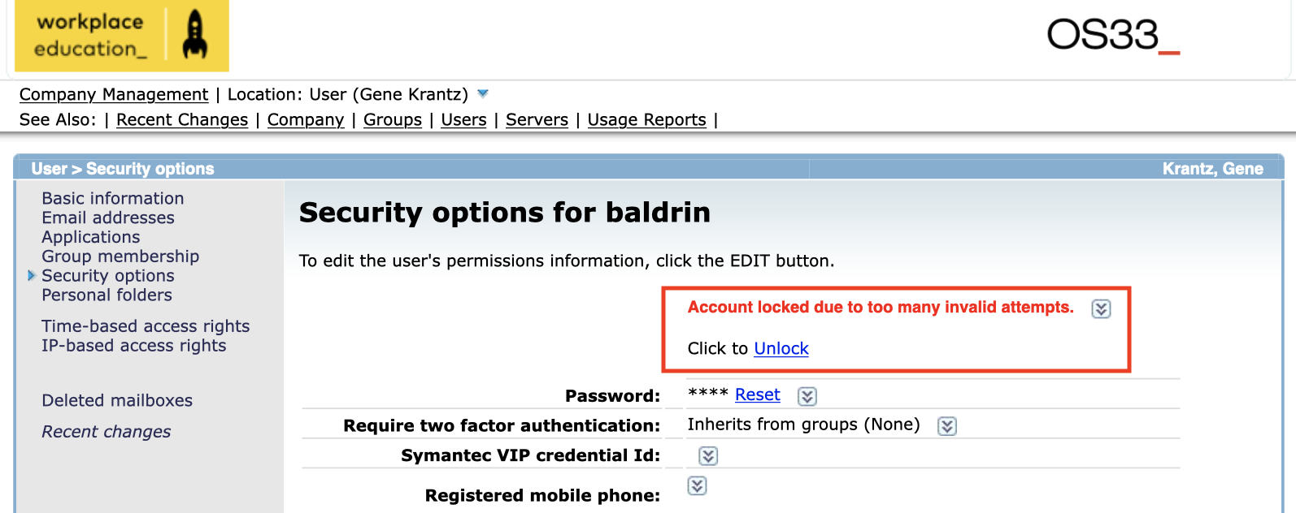Click the OS33 logo

1113,35
